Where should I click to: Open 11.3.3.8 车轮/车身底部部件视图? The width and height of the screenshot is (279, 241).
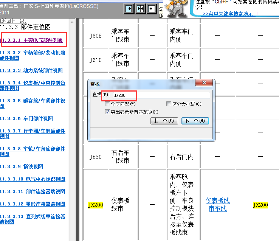point(33,151)
